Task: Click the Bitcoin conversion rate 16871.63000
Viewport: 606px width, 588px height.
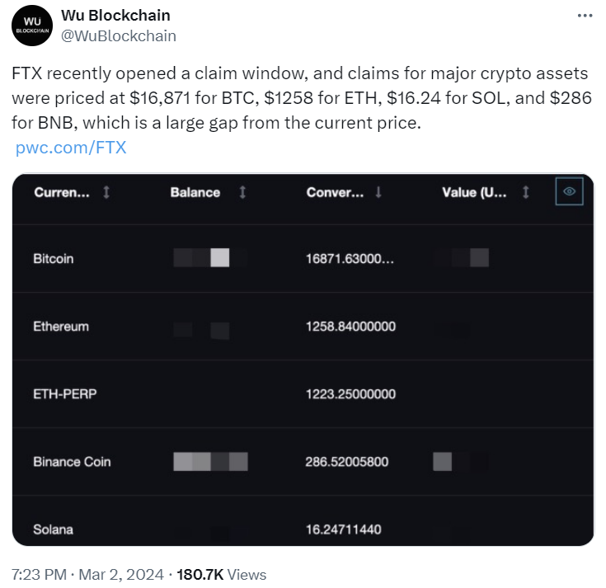Action: coord(350,259)
